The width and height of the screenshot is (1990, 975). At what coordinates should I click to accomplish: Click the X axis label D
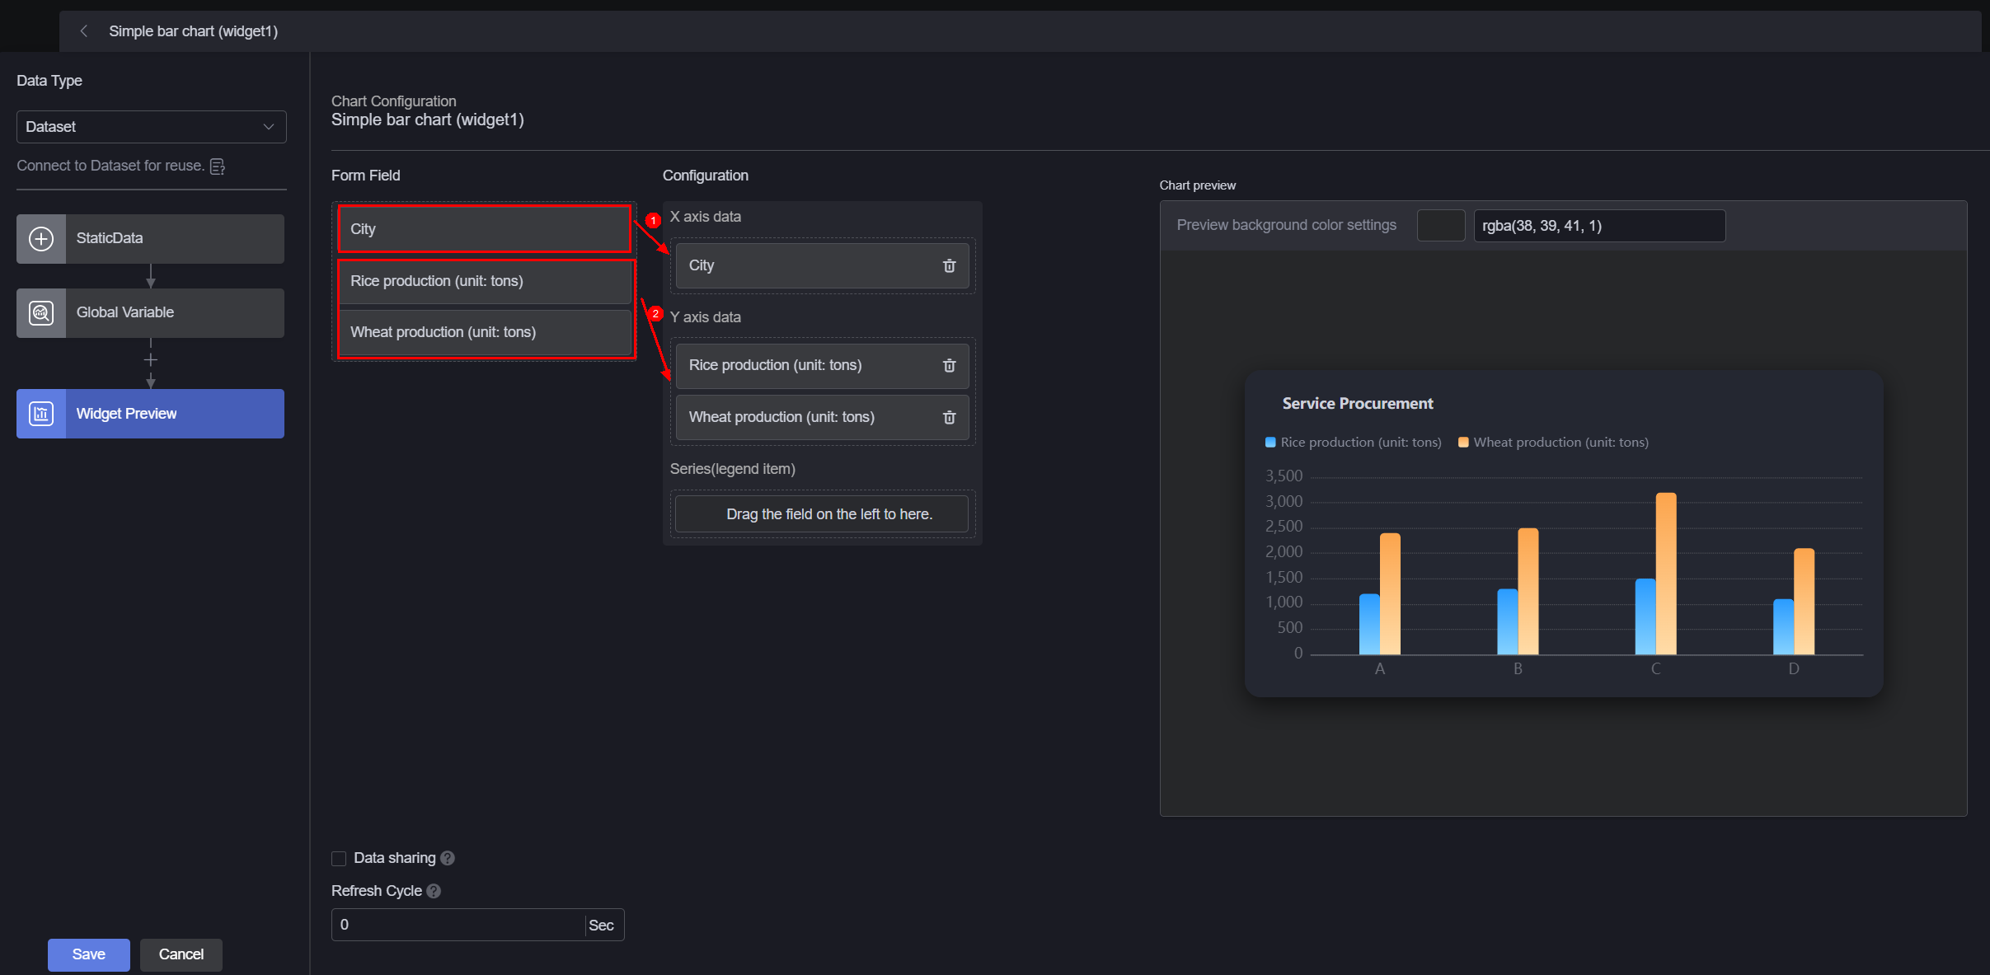(1794, 669)
